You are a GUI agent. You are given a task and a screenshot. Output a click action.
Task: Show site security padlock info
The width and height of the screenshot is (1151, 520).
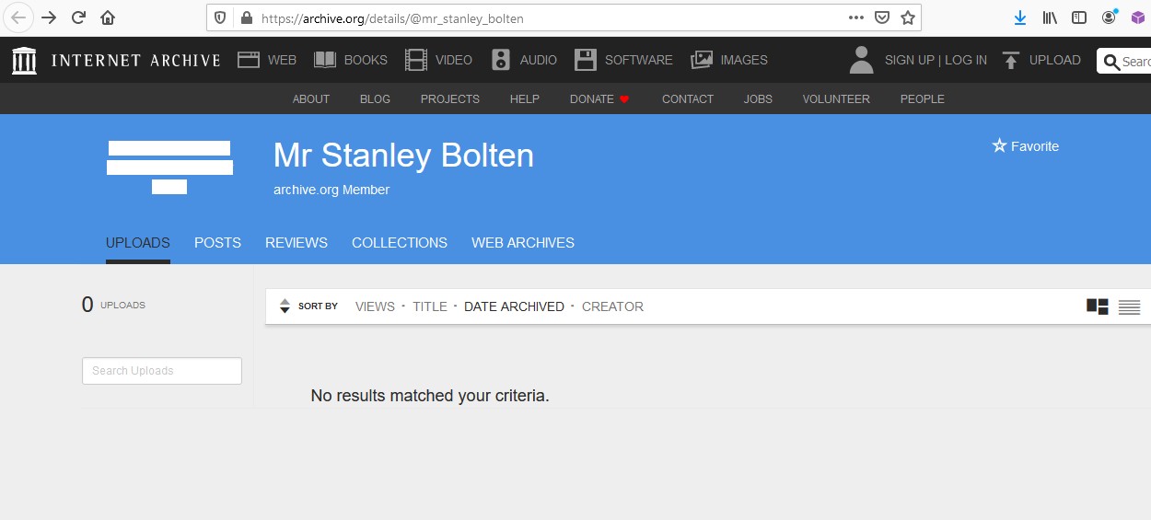pos(246,17)
